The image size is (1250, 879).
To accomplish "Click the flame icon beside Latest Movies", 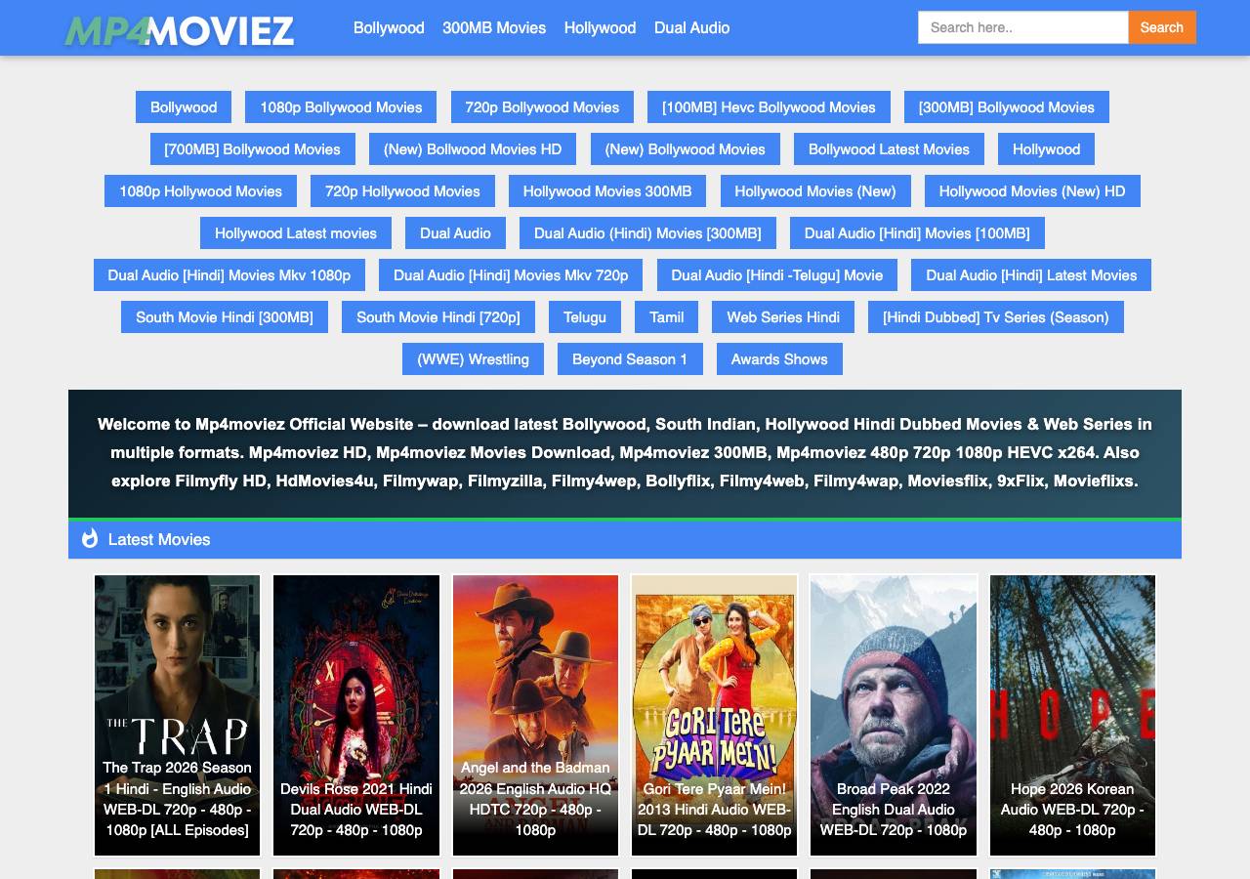I will tap(90, 538).
